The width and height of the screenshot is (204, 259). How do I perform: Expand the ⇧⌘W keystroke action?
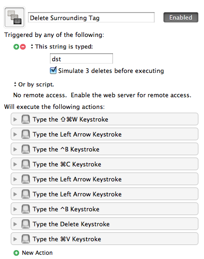(15, 119)
